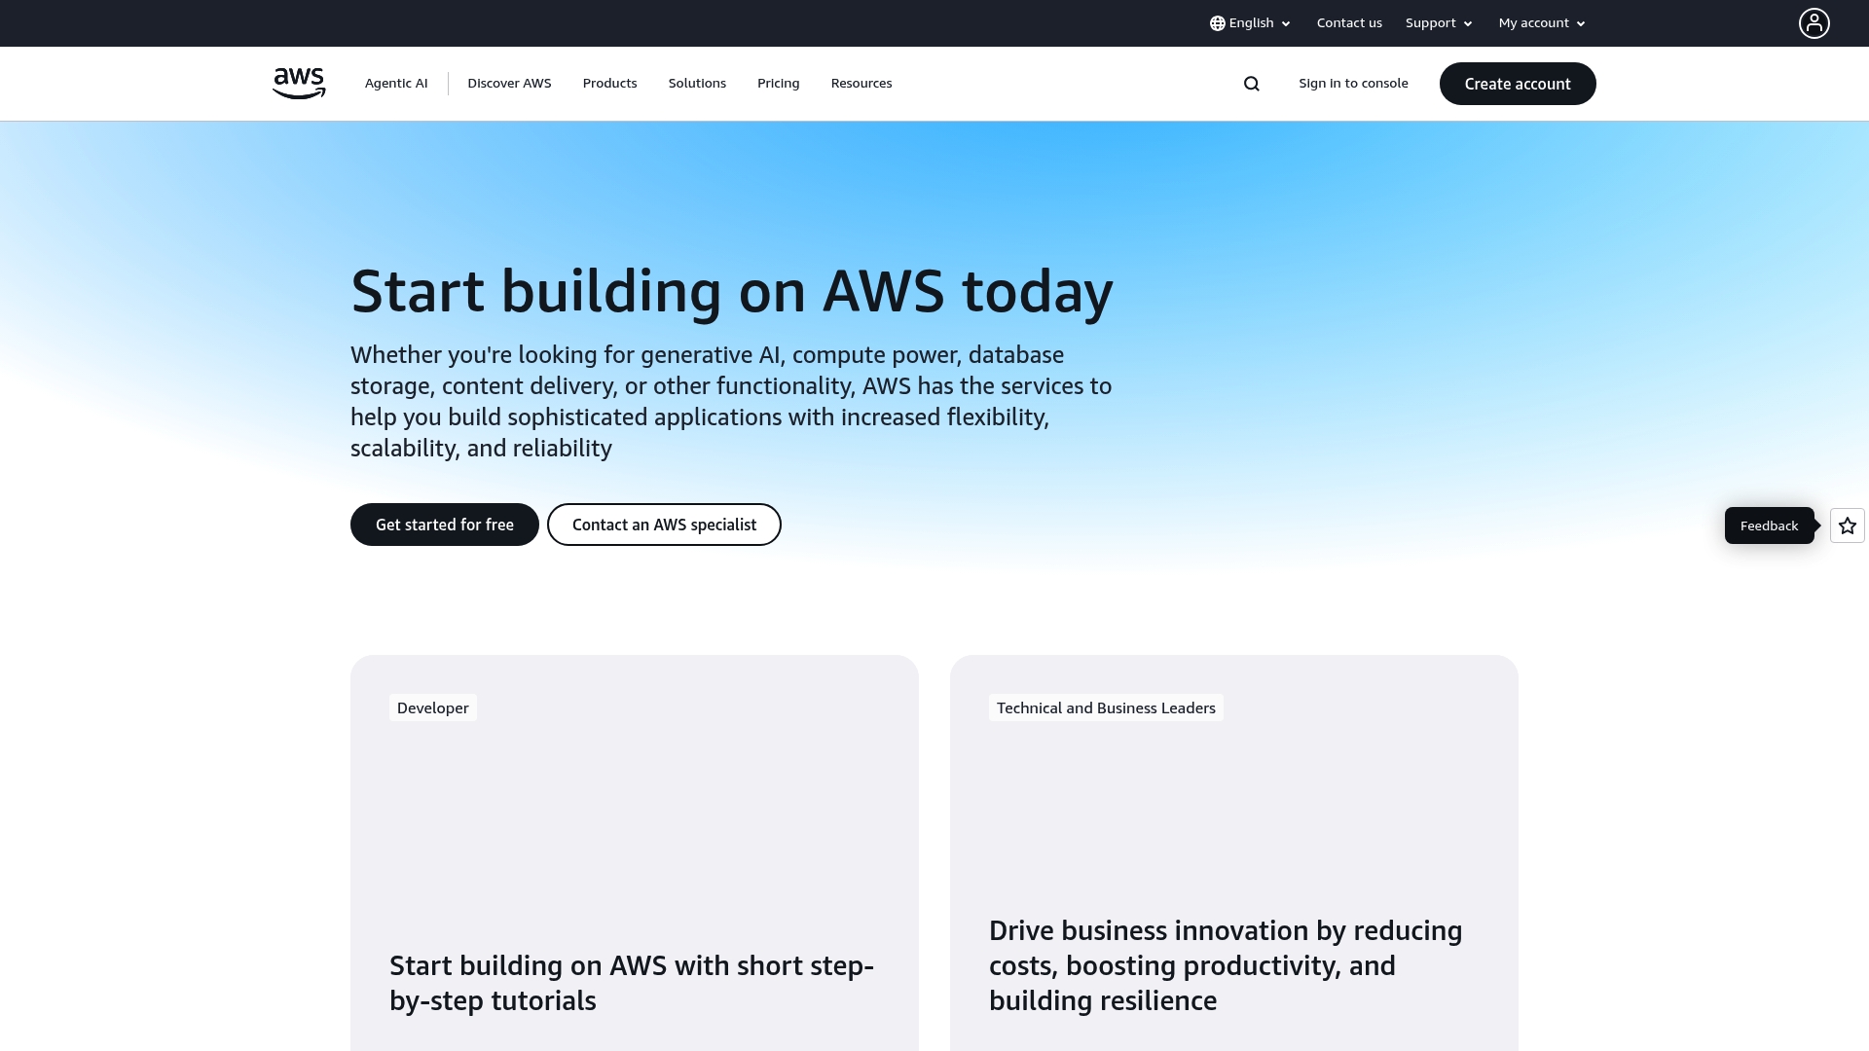Click the AWS logo

[298, 84]
